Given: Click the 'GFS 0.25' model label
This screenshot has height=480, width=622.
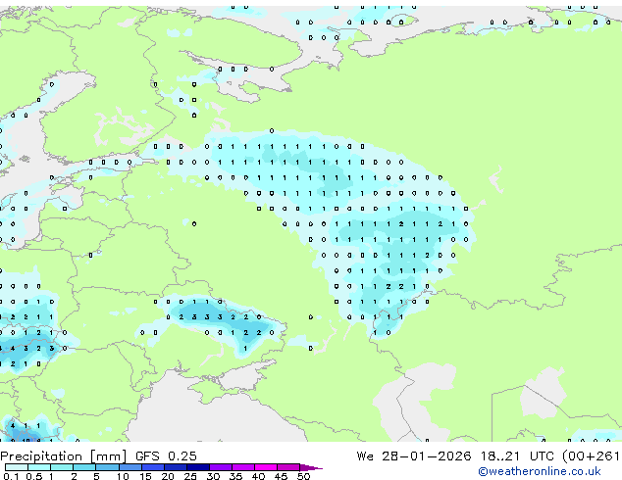Looking at the screenshot, I should [x=166, y=456].
